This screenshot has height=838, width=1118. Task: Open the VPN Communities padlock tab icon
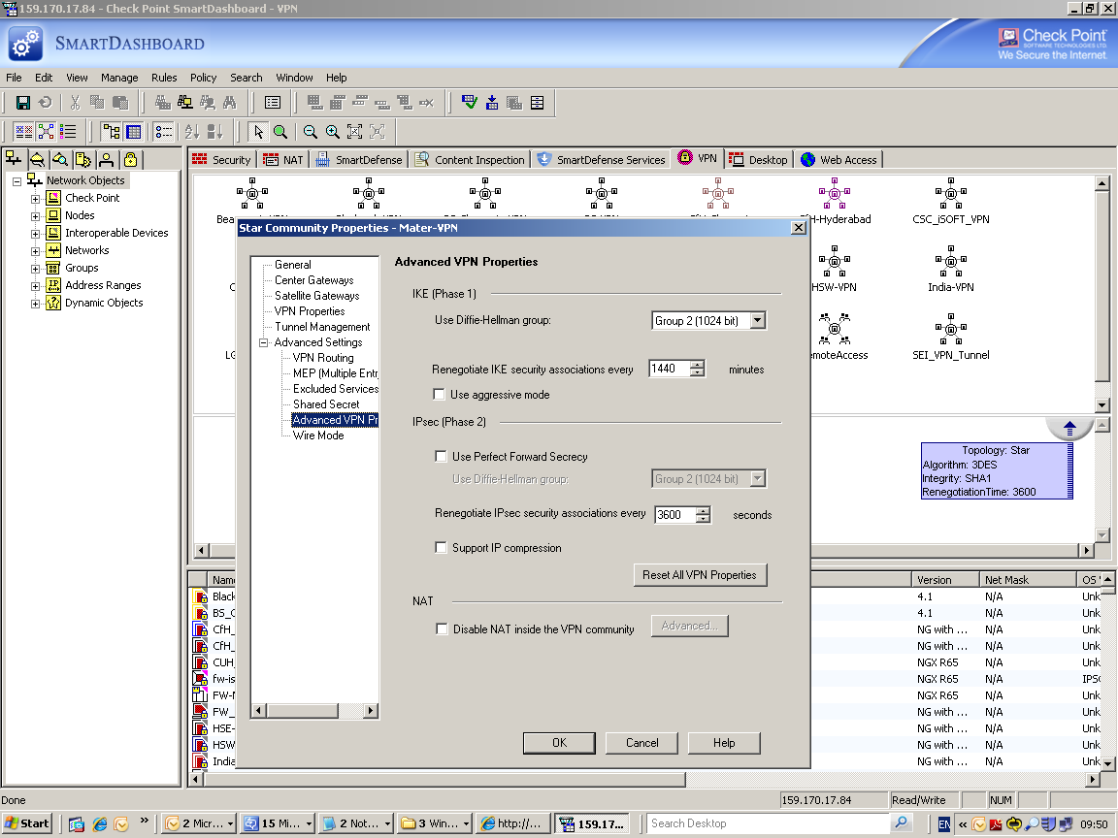coord(130,159)
